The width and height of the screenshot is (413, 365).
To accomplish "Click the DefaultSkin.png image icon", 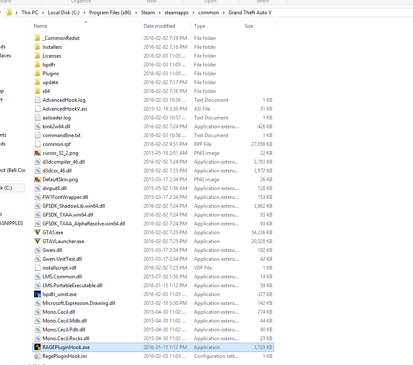I will pyautogui.click(x=37, y=180).
